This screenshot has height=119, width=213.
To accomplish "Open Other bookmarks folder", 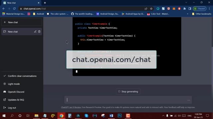I will [x=202, y=14].
